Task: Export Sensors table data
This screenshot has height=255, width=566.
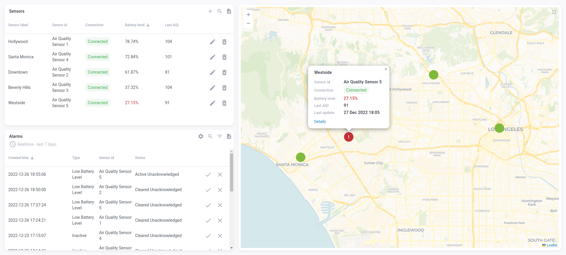Action: click(x=229, y=11)
